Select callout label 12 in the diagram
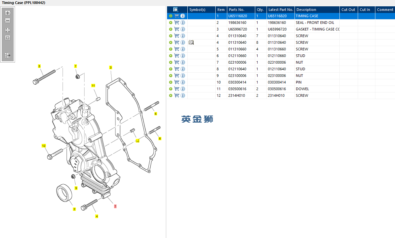The width and height of the screenshot is (395, 238). click(44, 146)
